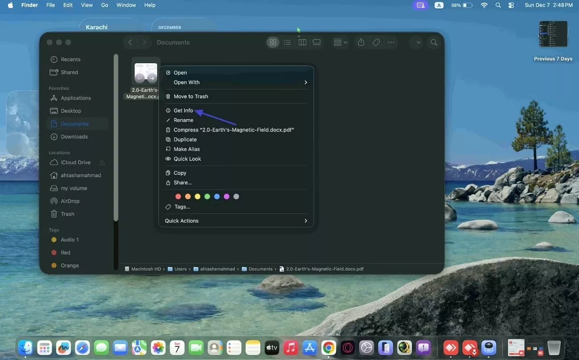579x360 pixels.
Task: Choose Get Info from the context menu
Action: tap(183, 110)
